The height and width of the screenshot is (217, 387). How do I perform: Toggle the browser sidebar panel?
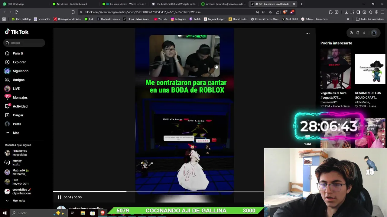[x=358, y=12]
